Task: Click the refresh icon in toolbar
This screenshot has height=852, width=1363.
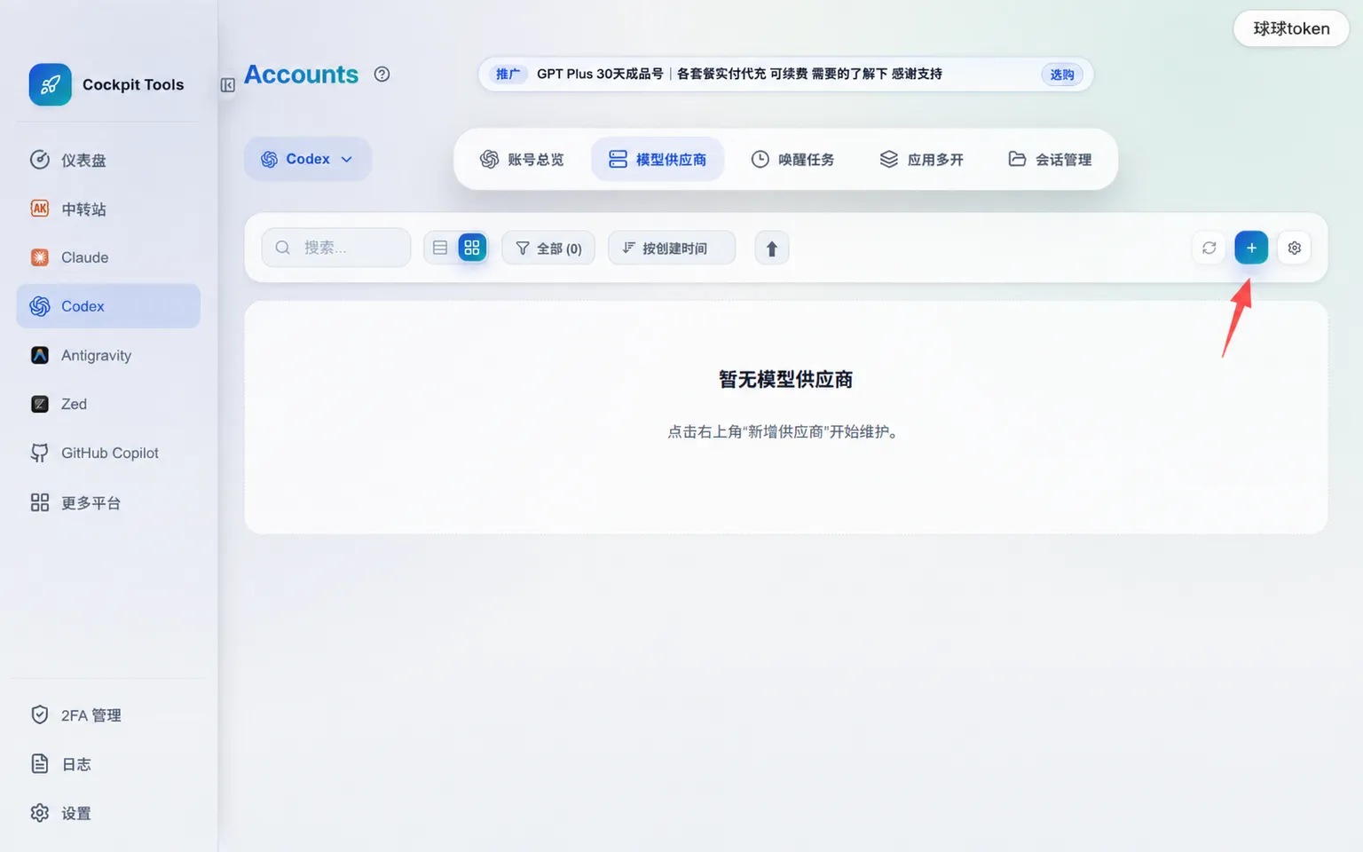Action: pos(1209,248)
